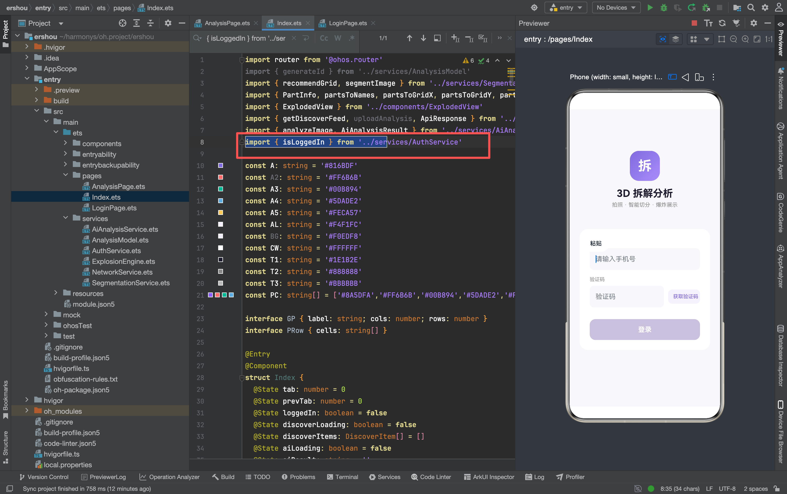This screenshot has width=787, height=494.
Task: Open the Terminal tool window
Action: (x=342, y=477)
